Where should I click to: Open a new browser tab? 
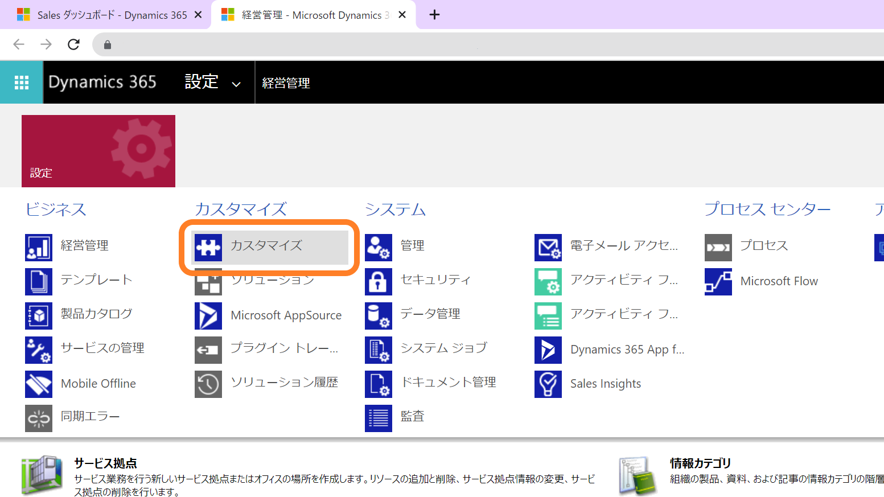(434, 15)
